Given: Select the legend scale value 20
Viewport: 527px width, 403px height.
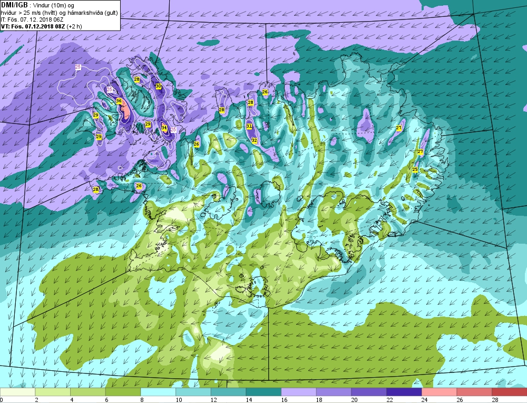Looking at the screenshot, I should pos(355,400).
